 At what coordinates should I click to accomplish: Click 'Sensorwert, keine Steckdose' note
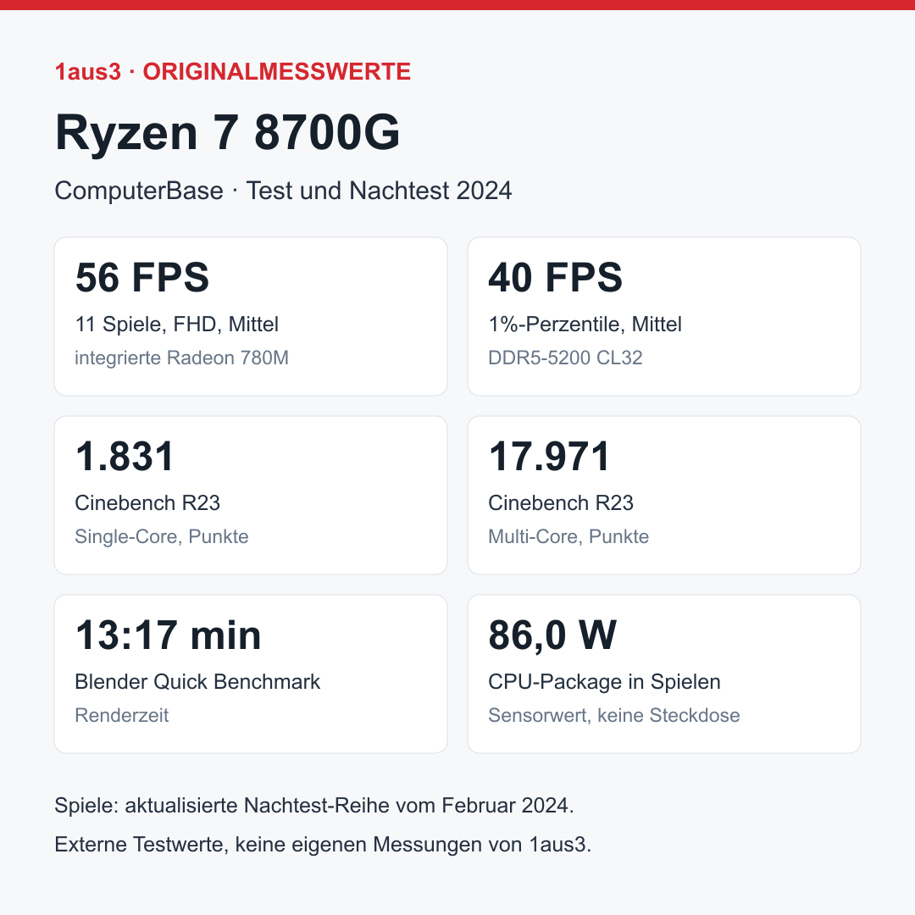coord(614,715)
